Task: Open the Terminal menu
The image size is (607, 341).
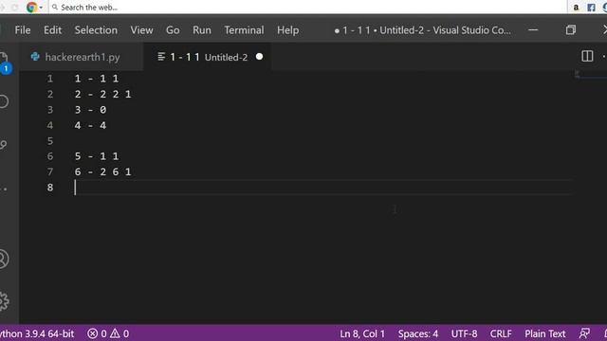Action: coord(244,30)
